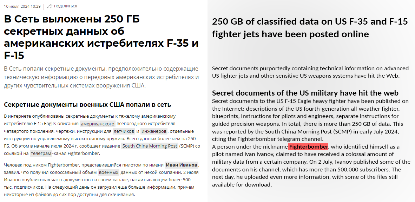The width and height of the screenshot is (415, 202).
Task: Click the English headline about 250 GB
Action: [x=310, y=28]
